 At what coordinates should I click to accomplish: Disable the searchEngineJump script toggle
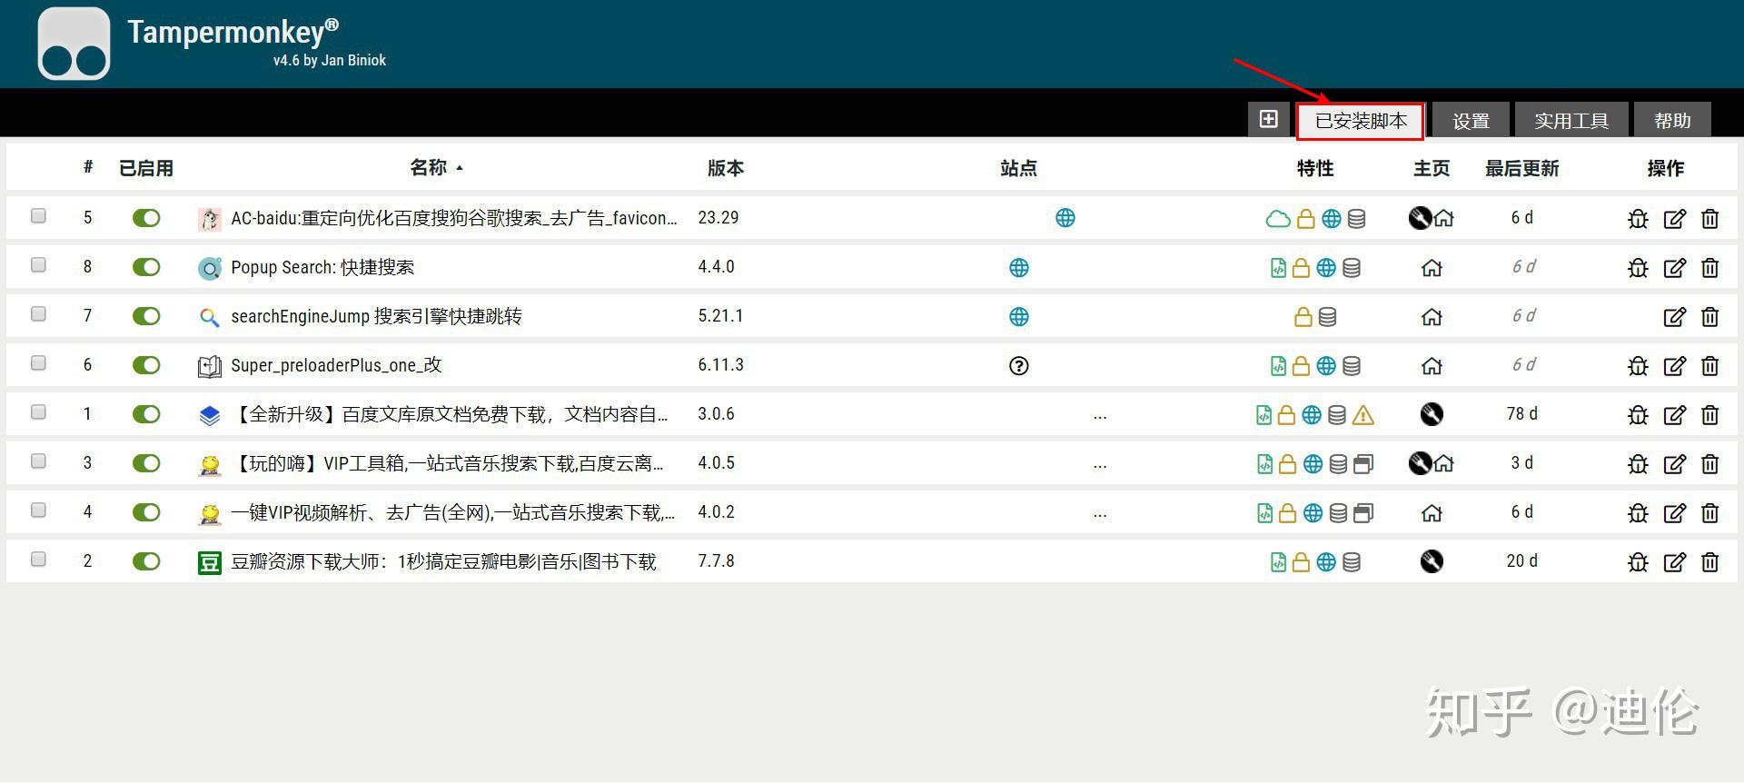tap(146, 316)
